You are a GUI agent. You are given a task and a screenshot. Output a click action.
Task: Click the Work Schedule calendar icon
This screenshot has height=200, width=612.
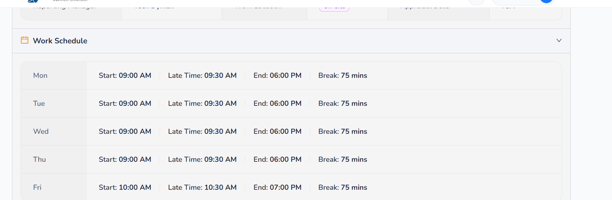pyautogui.click(x=25, y=40)
